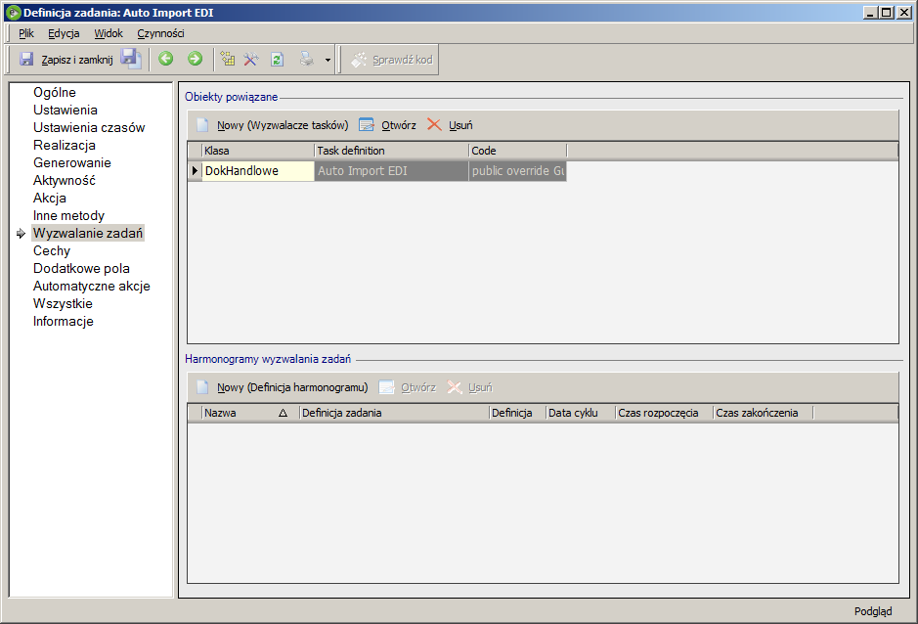Select Generowanie page
The width and height of the screenshot is (918, 624).
click(x=72, y=163)
